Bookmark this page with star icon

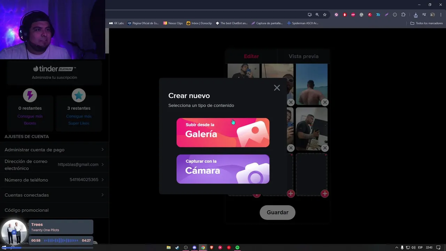click(325, 15)
